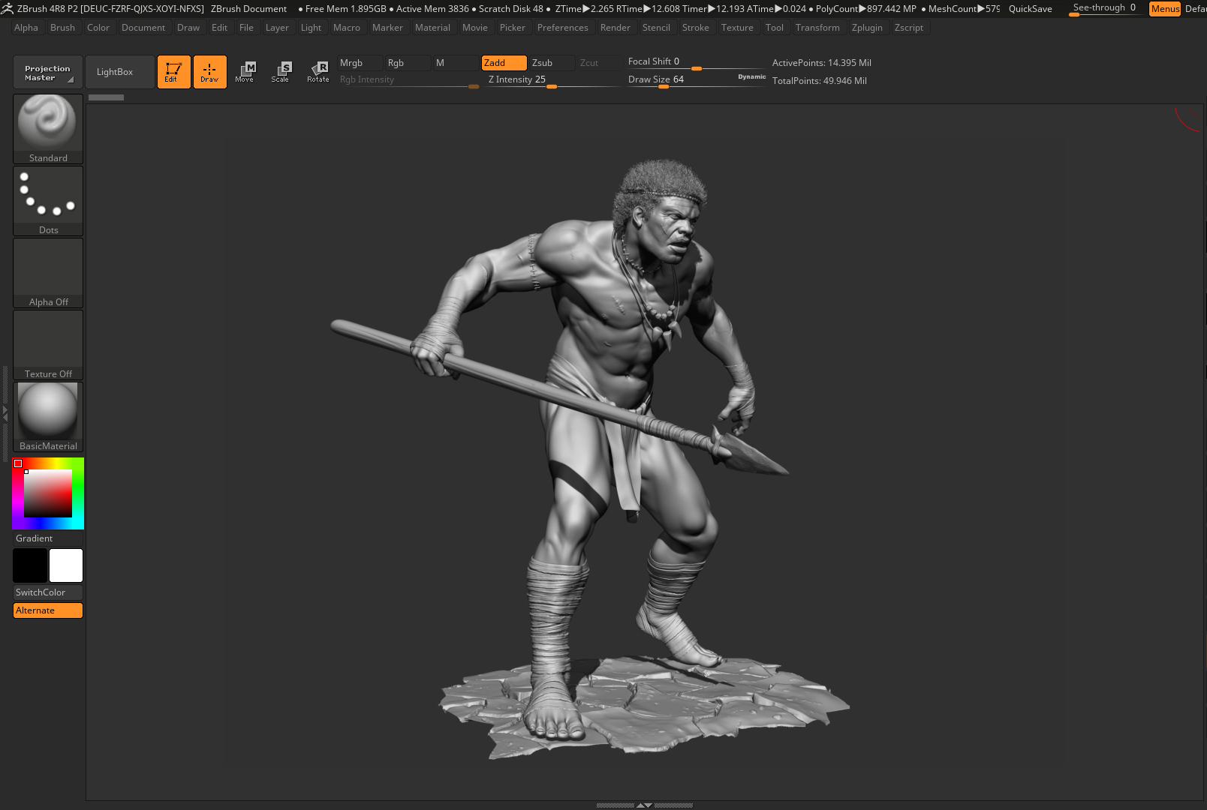Toggle Zsub mode
The width and height of the screenshot is (1207, 810).
[552, 63]
